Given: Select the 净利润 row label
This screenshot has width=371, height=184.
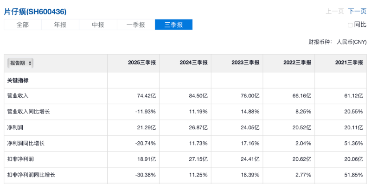Looking at the screenshot, I should point(15,127).
